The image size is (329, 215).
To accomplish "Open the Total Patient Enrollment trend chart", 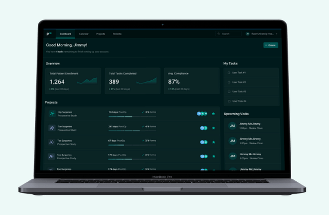I will click(x=87, y=81).
